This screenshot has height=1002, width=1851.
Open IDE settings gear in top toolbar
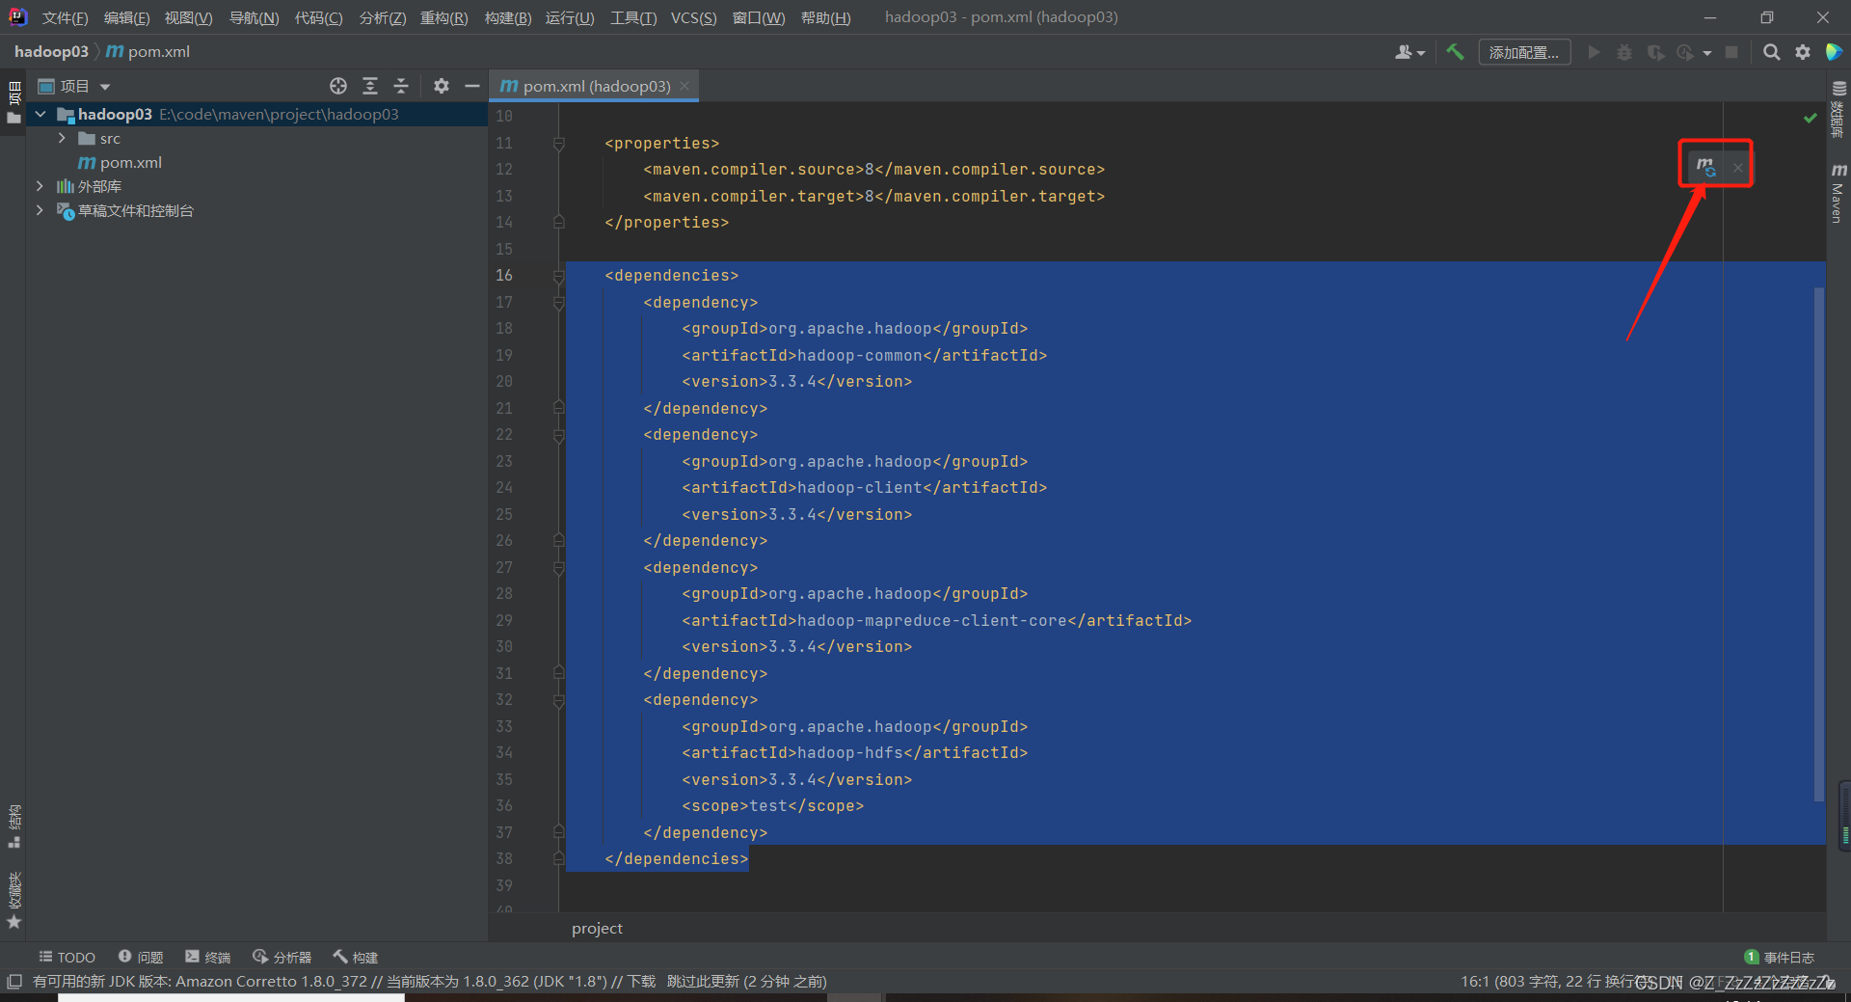point(1803,52)
